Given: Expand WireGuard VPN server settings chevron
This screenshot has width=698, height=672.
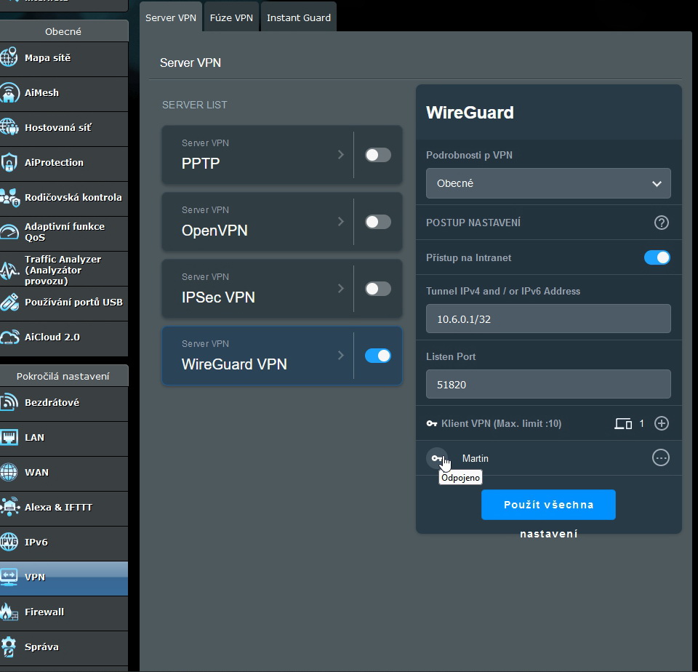Looking at the screenshot, I should pos(340,355).
